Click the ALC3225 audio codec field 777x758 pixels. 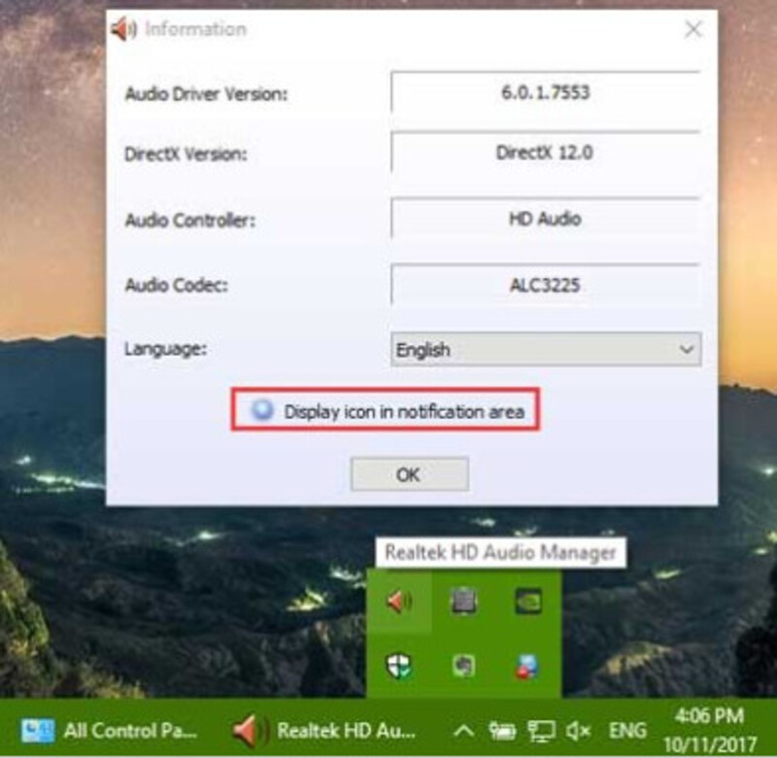tap(546, 285)
